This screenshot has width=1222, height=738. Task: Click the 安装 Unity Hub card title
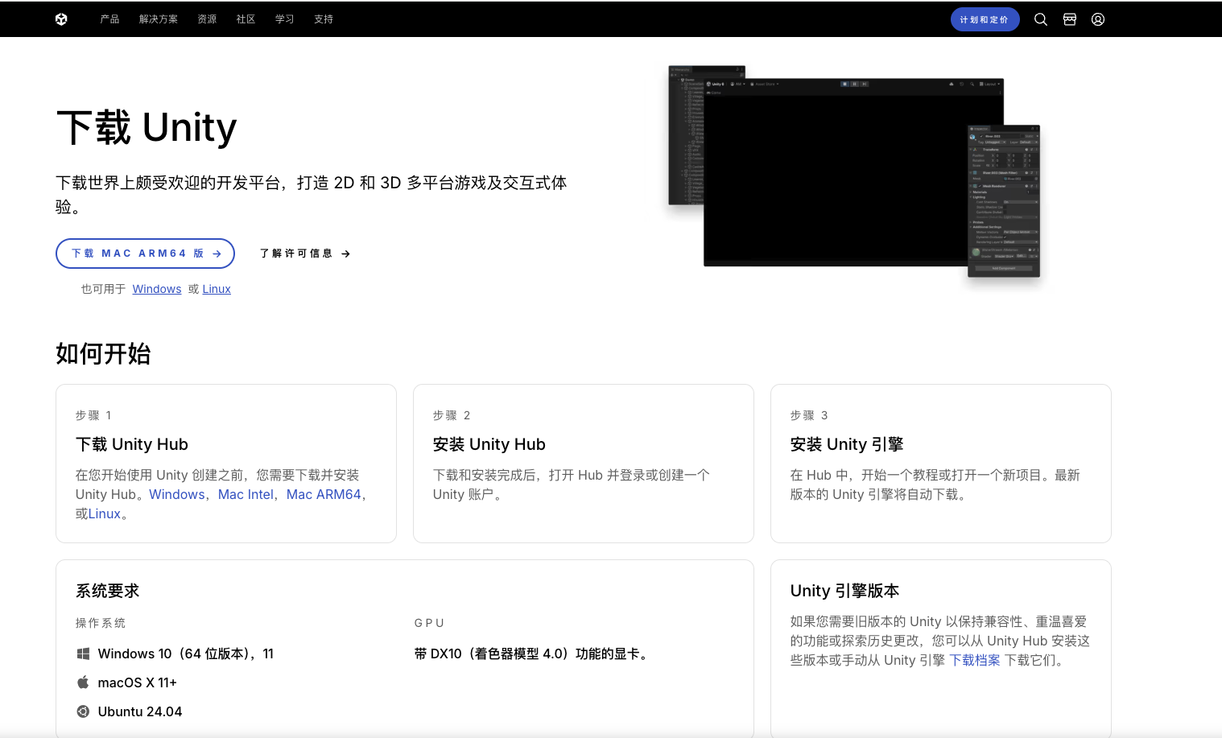coord(489,444)
